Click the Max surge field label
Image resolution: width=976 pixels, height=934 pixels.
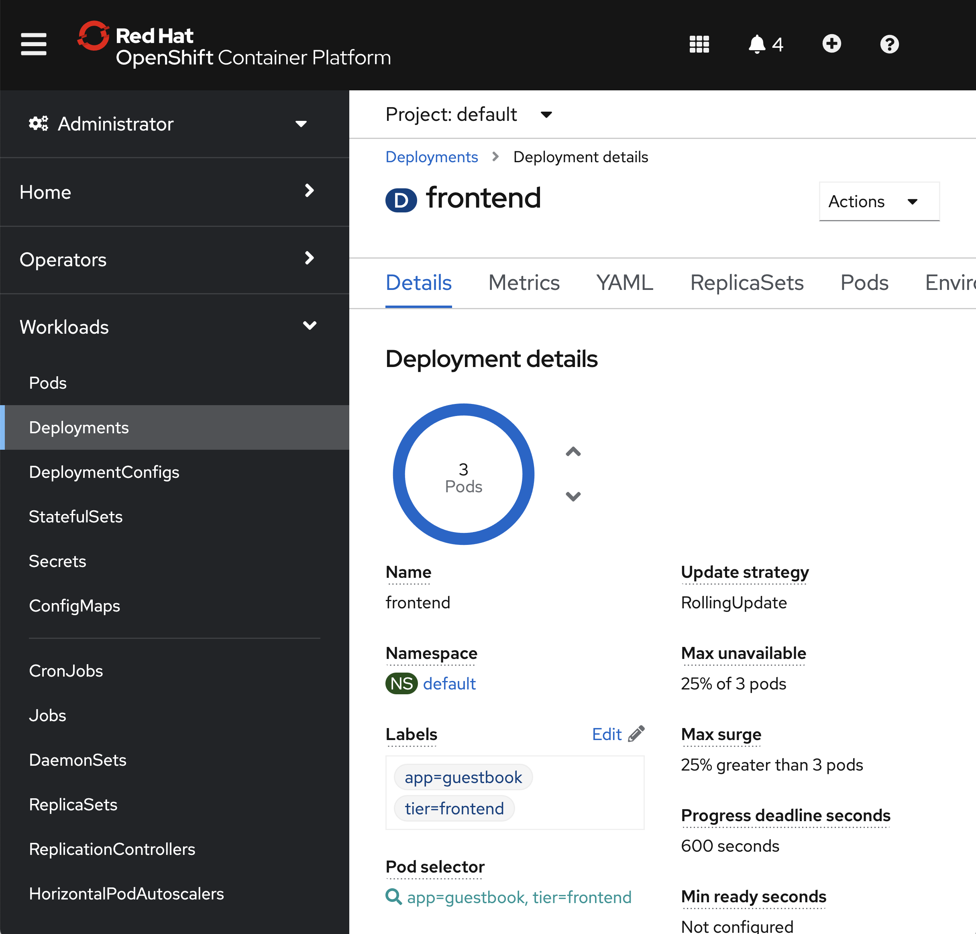tap(721, 734)
